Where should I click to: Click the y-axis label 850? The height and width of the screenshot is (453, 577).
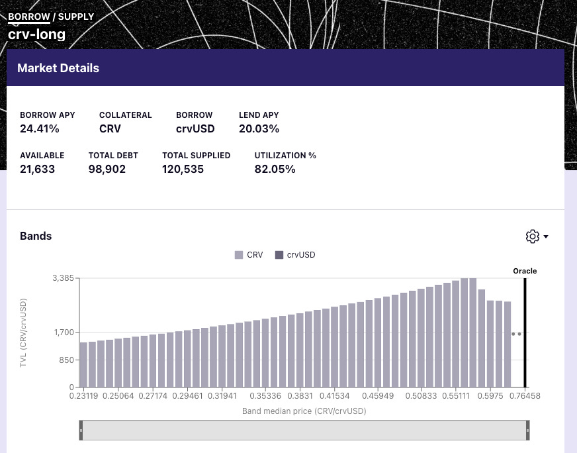coord(67,360)
